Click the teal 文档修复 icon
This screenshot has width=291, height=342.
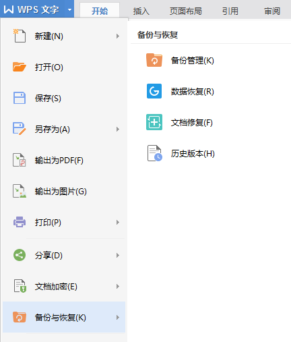click(x=154, y=122)
